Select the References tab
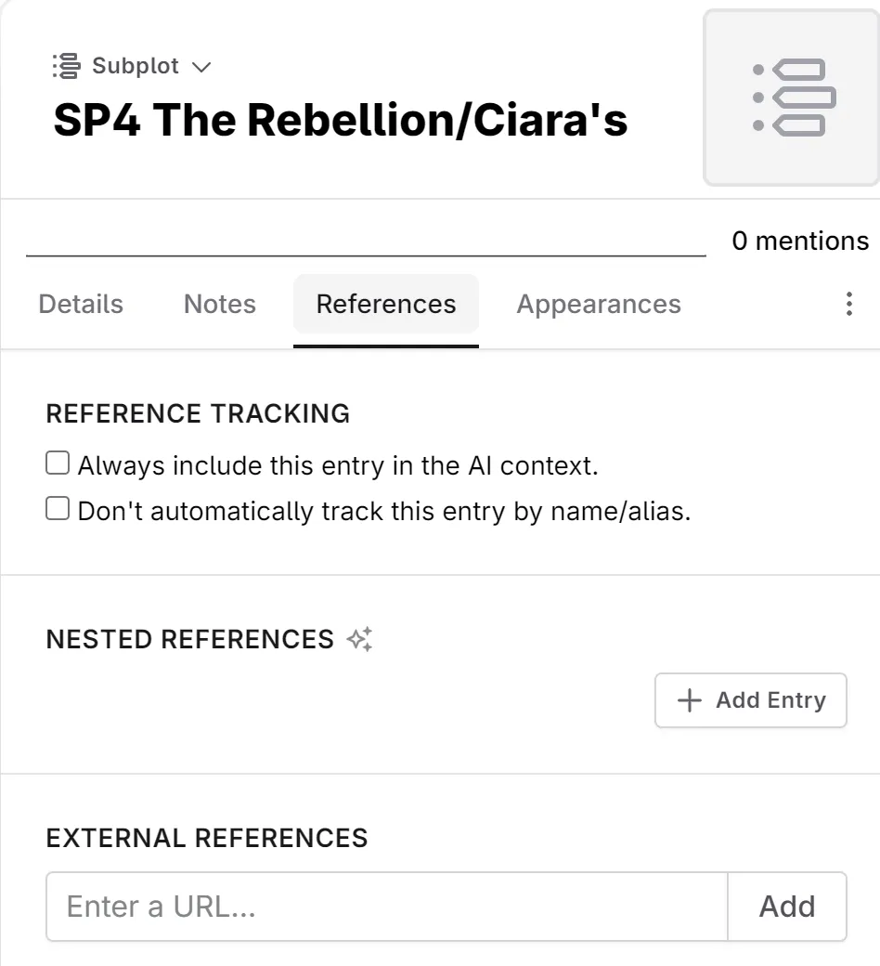 (x=386, y=304)
